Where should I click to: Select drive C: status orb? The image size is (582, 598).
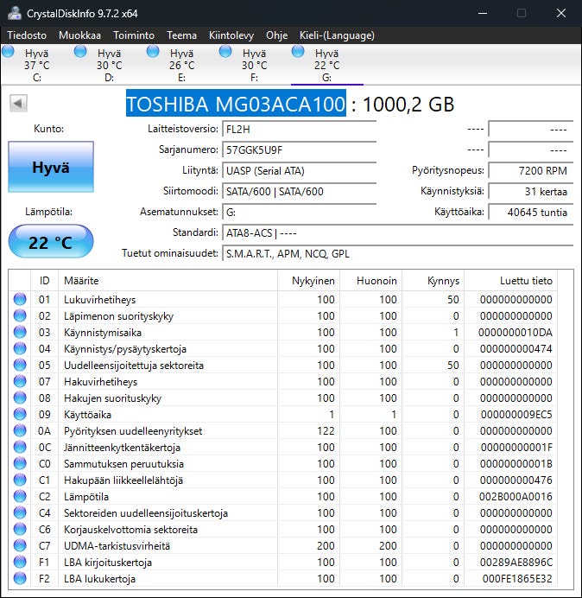click(x=9, y=53)
